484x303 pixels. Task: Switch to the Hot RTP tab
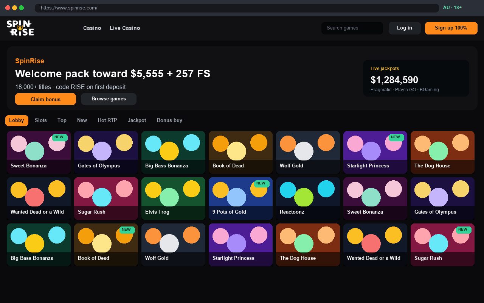pyautogui.click(x=107, y=120)
